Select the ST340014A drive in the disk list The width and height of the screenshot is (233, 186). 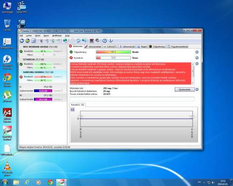(x=43, y=64)
